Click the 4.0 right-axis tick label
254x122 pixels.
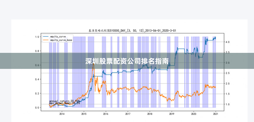click(x=227, y=42)
